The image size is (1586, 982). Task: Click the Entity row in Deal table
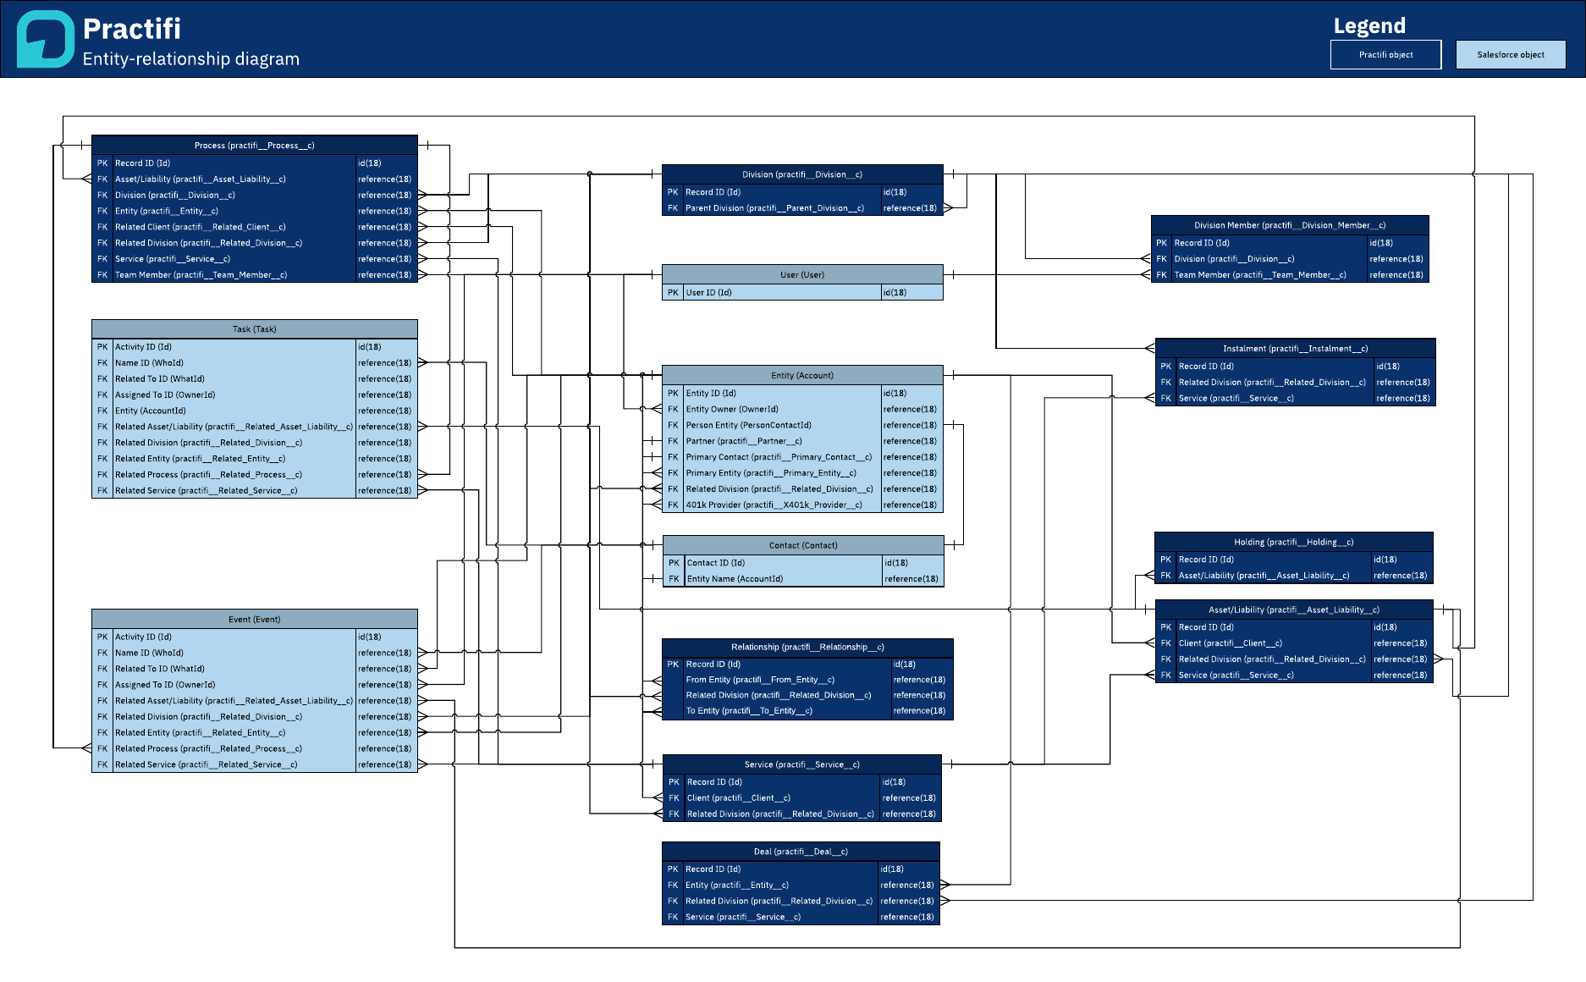pyautogui.click(x=801, y=885)
